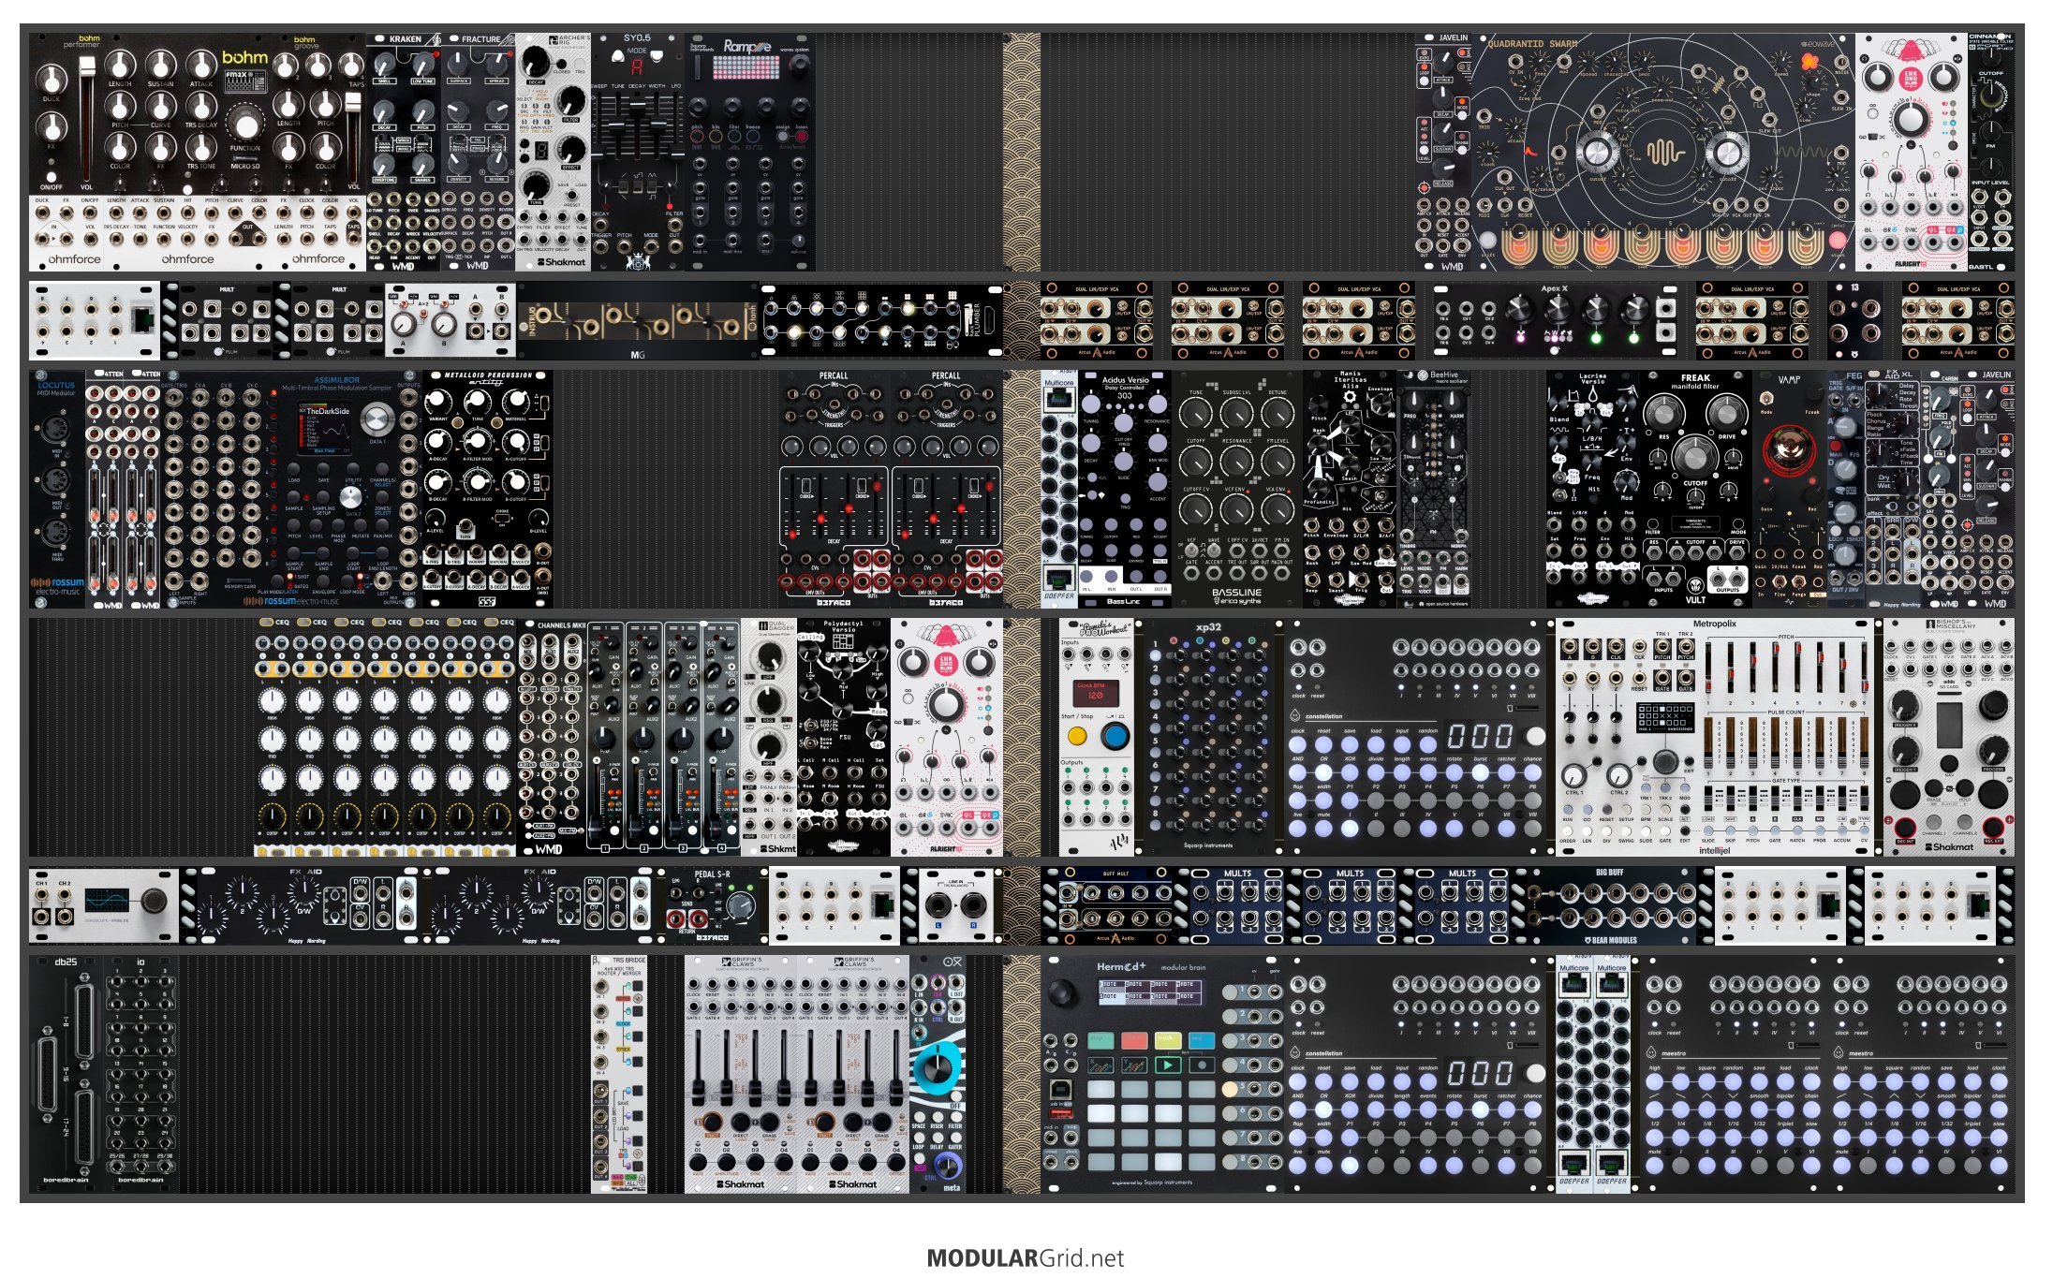Image resolution: width=2053 pixels, height=1278 pixels.
Task: Click the SUSTAIN knob on bohm
Action: 160,65
